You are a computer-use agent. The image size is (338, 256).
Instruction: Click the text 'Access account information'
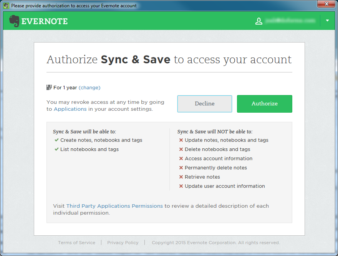click(x=219, y=159)
